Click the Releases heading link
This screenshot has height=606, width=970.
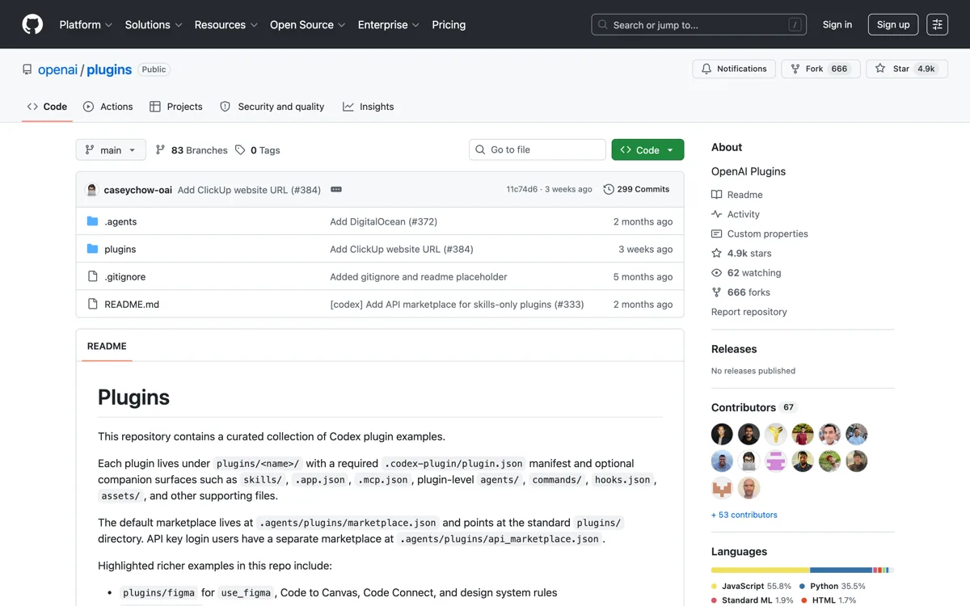734,349
